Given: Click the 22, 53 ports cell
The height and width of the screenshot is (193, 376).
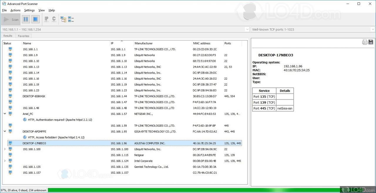Looking at the screenshot, I should (x=228, y=67).
